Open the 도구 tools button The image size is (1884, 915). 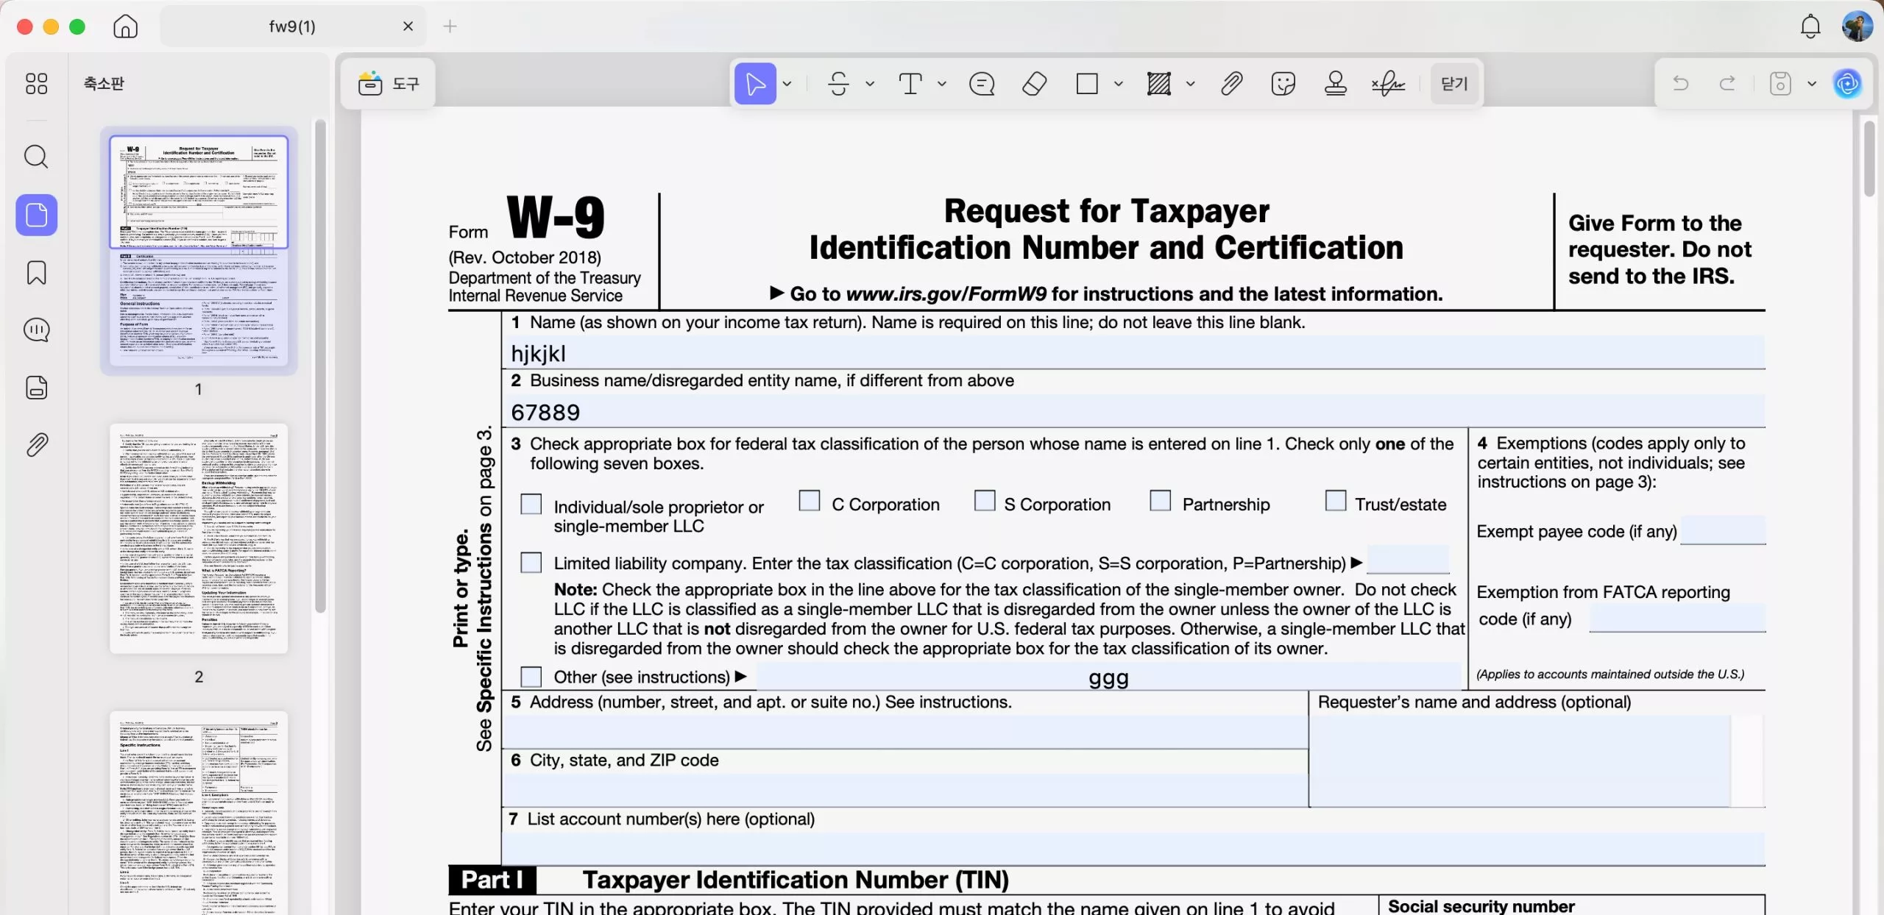pos(389,84)
